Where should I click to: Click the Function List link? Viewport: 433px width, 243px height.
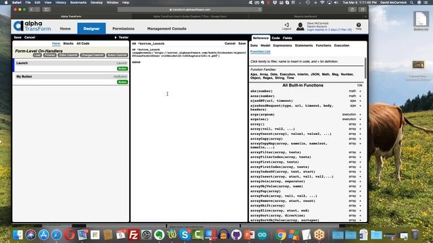point(260,52)
